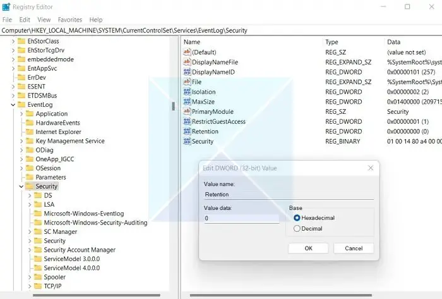
Task: Click the tree pane horizontal scrollbar
Action: pyautogui.click(x=97, y=295)
